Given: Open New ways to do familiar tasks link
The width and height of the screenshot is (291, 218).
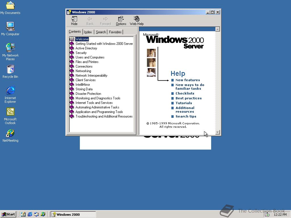Looking at the screenshot, I should (190, 87).
